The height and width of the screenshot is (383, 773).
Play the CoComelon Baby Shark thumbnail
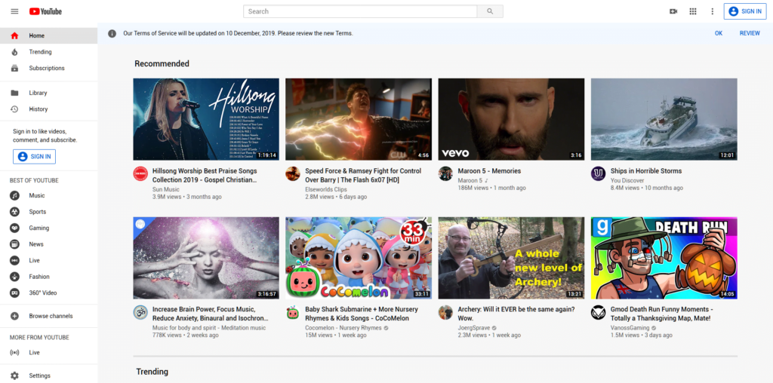point(359,258)
